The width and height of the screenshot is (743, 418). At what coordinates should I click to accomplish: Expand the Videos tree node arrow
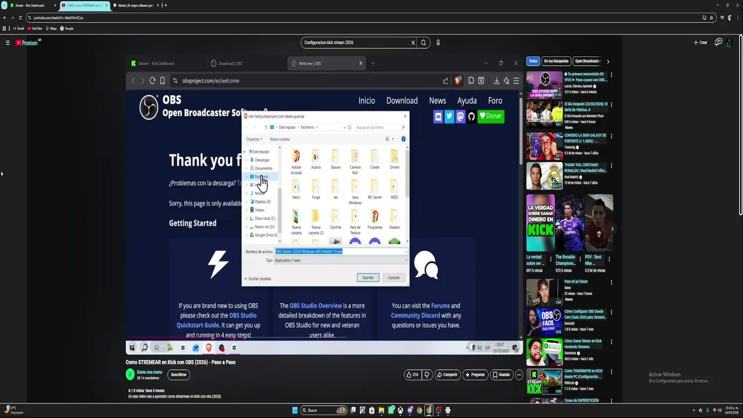click(x=247, y=210)
